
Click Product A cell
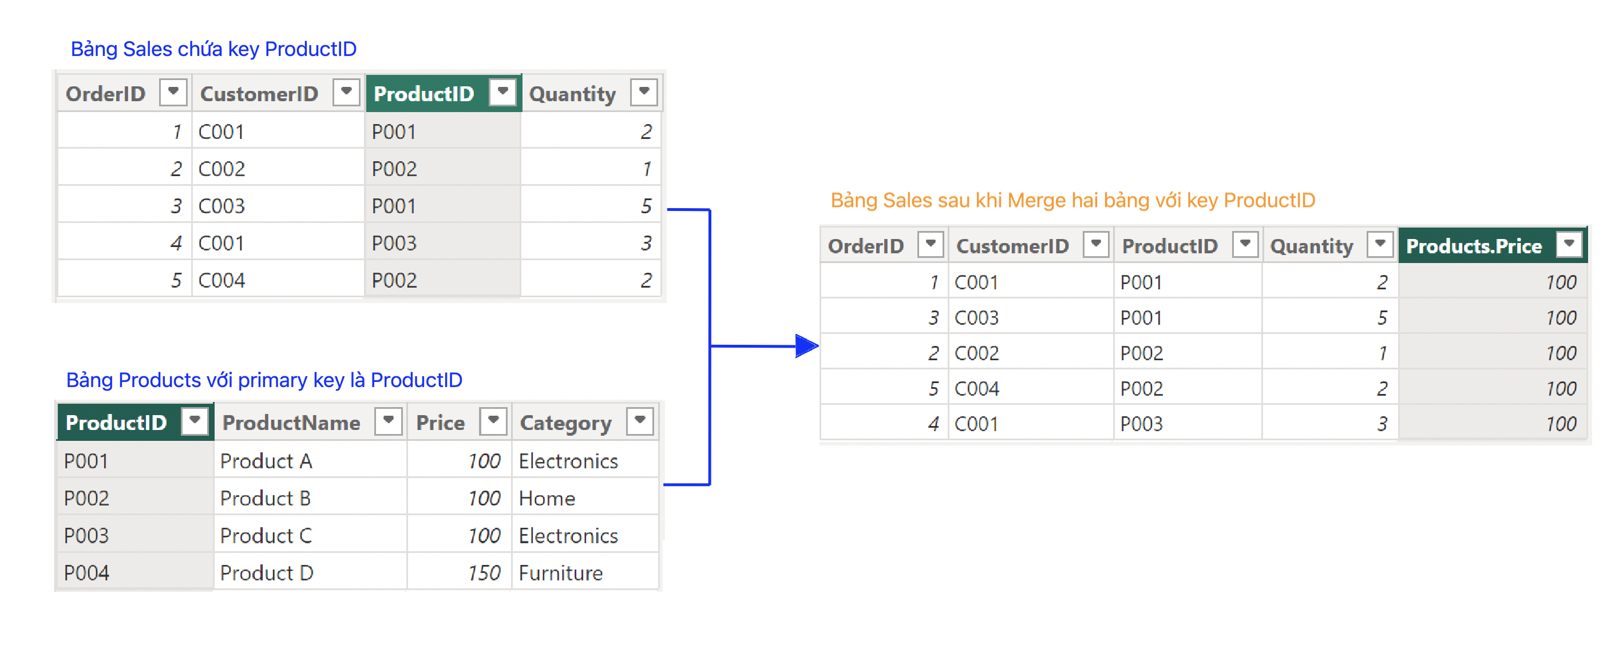click(310, 460)
